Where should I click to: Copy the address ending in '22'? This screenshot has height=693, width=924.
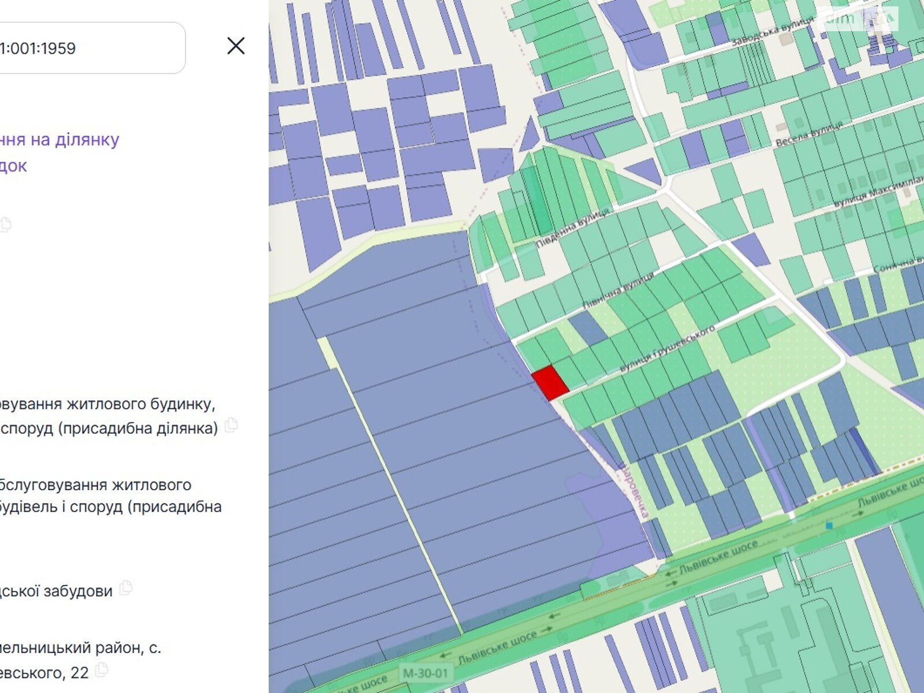[x=102, y=670]
